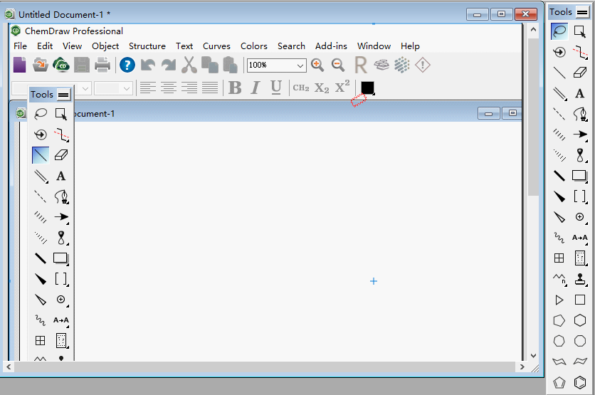Open the Structure menu
This screenshot has width=595, height=395.
[147, 46]
